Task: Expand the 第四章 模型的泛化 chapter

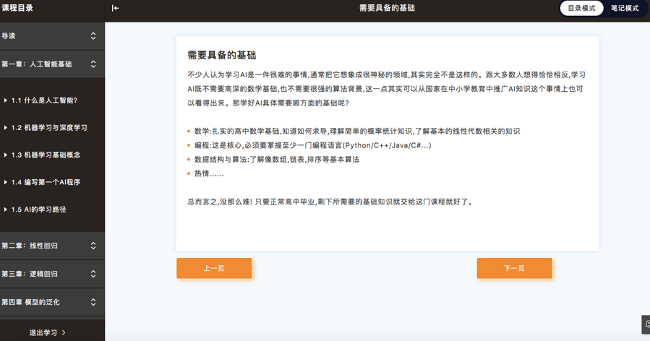Action: [x=93, y=302]
